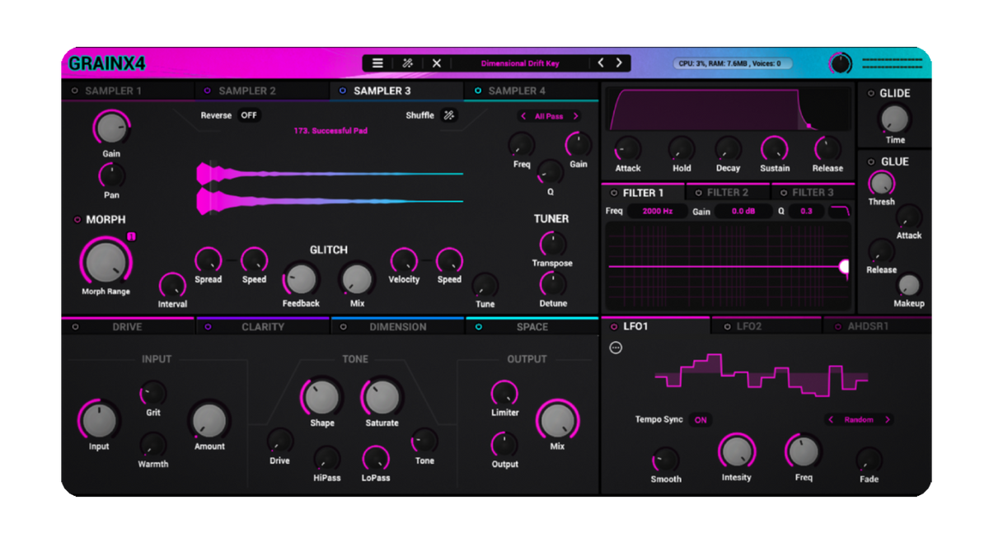Toggle Sampler 4 power indicator
The height and width of the screenshot is (556, 989).
click(x=478, y=91)
